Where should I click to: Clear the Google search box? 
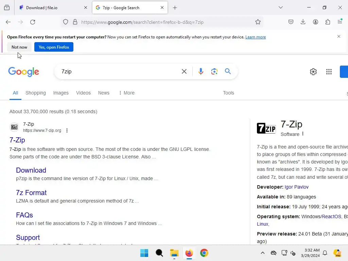(x=184, y=71)
